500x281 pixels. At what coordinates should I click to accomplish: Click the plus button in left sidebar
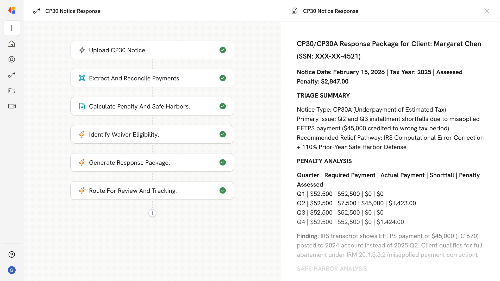point(12,28)
